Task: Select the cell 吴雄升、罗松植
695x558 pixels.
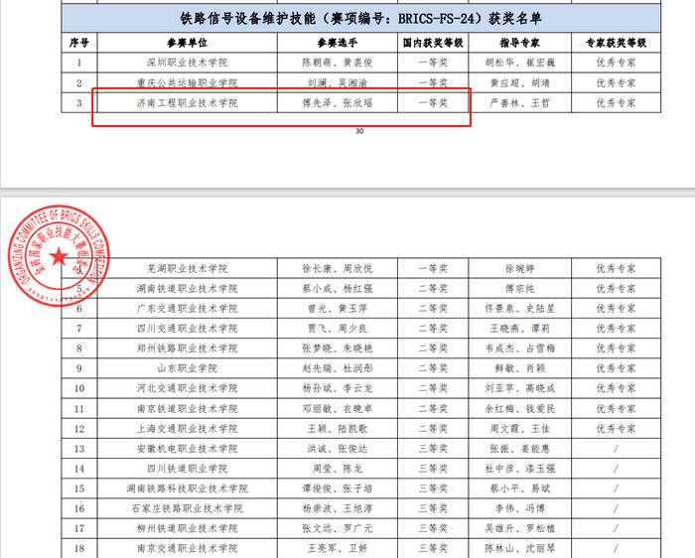Action: (x=520, y=528)
